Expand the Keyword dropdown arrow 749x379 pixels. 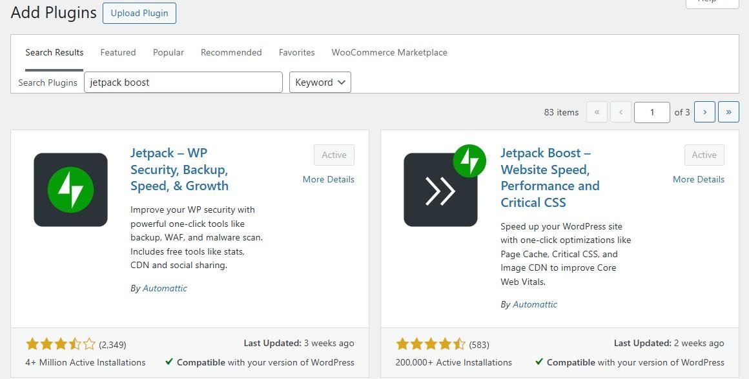click(342, 82)
